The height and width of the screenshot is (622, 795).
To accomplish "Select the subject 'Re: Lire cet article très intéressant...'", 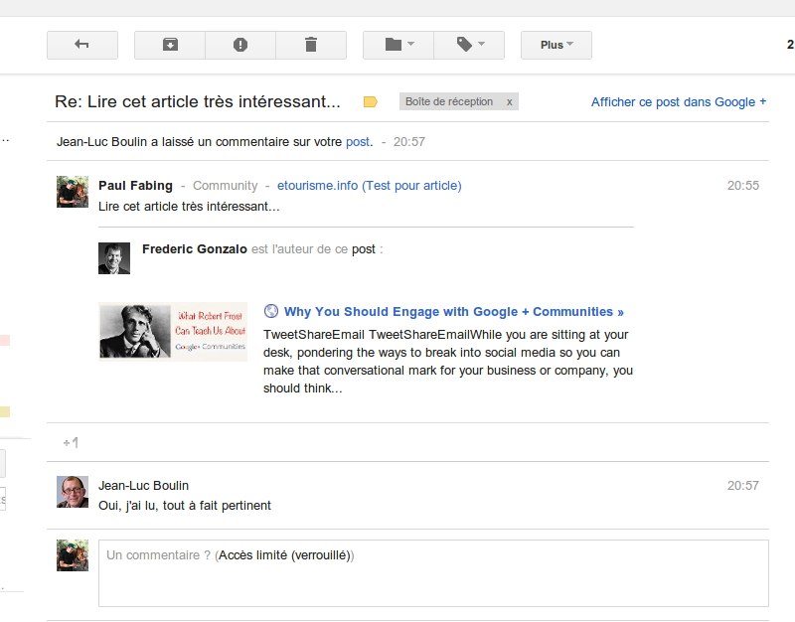I will 198,101.
